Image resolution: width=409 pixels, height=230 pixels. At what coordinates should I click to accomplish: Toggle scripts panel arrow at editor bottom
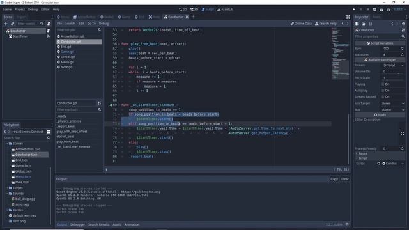tap(107, 169)
